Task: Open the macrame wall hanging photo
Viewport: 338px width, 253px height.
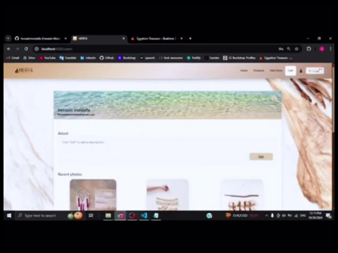Action: 93,195
